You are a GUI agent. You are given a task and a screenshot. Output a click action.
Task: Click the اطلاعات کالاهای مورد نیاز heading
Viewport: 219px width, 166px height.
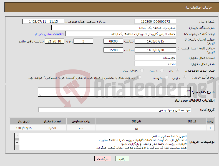point(194,100)
